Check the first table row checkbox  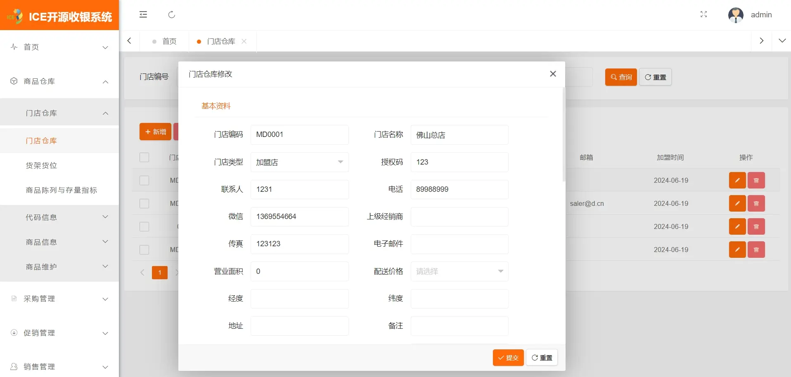click(144, 180)
